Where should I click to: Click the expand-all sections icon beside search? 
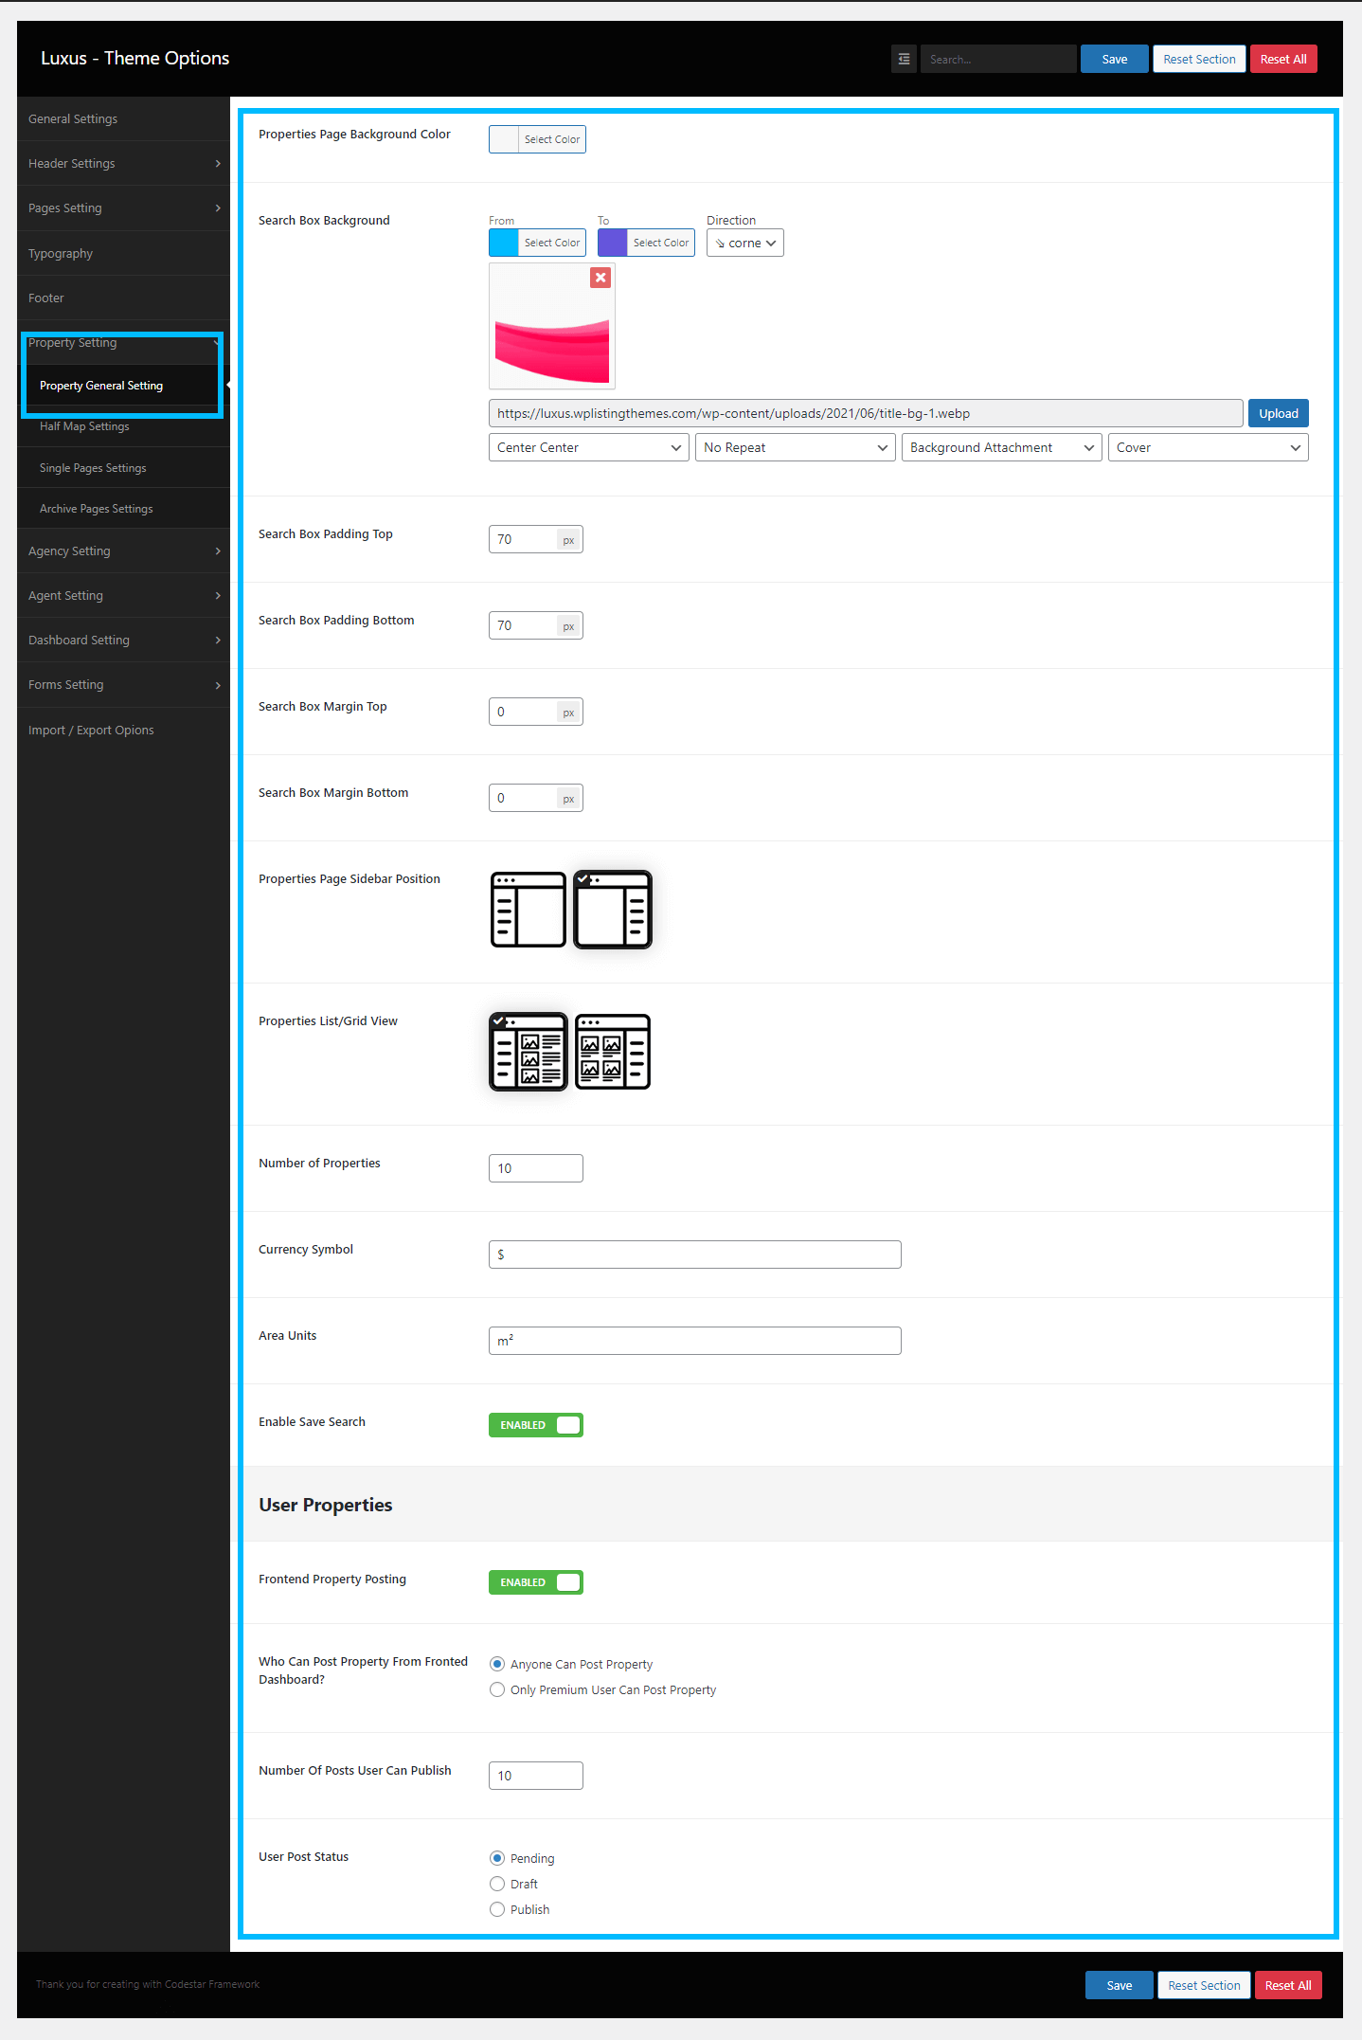904,59
